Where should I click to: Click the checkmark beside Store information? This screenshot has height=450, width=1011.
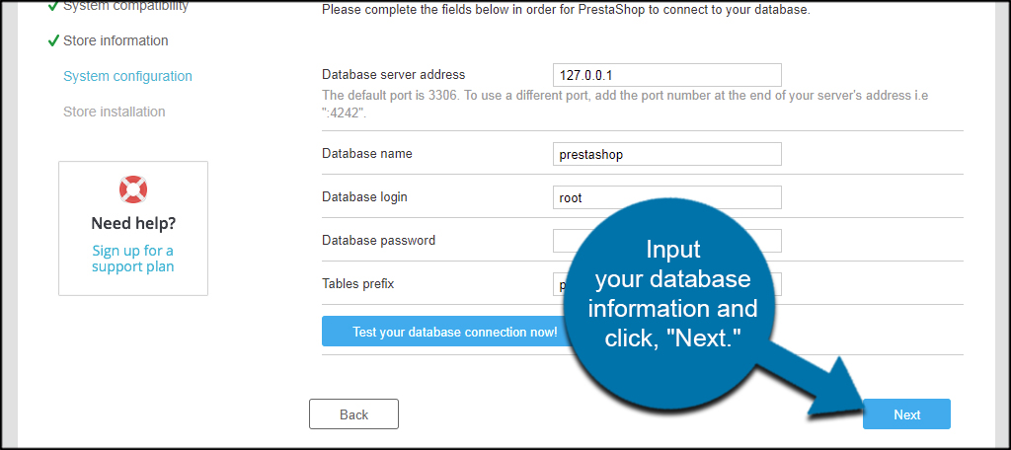(x=53, y=40)
